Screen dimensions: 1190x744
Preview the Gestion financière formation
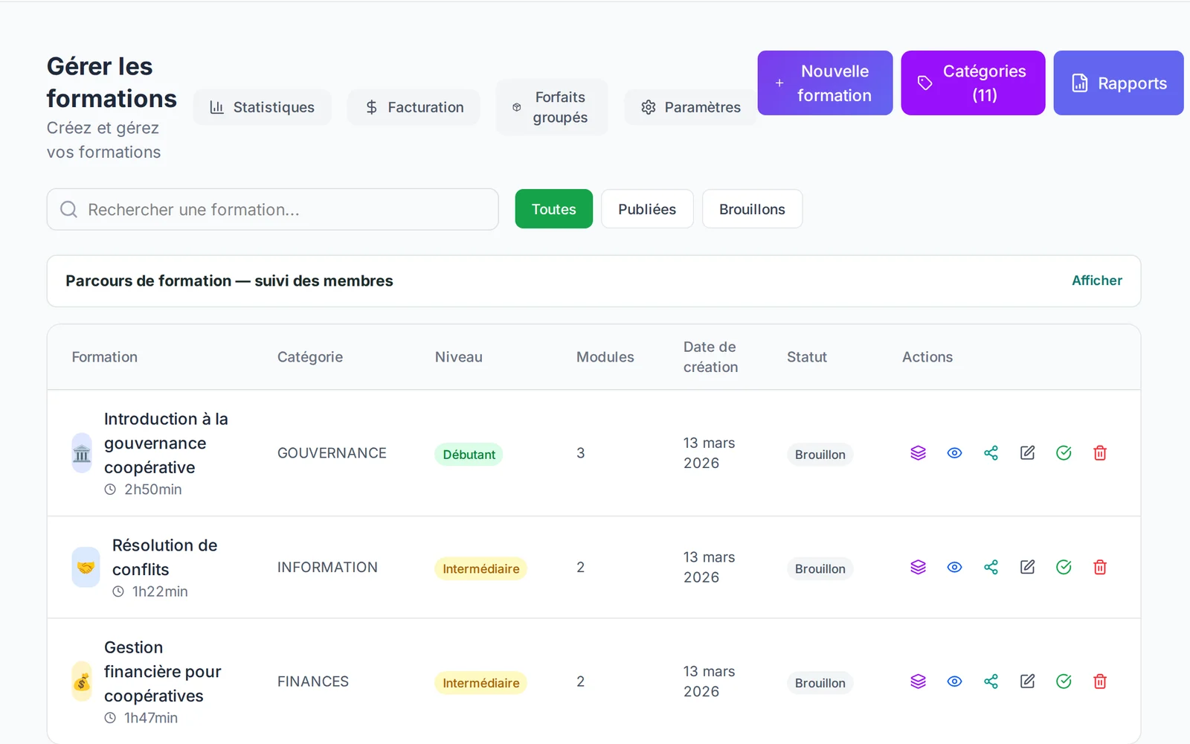point(954,682)
